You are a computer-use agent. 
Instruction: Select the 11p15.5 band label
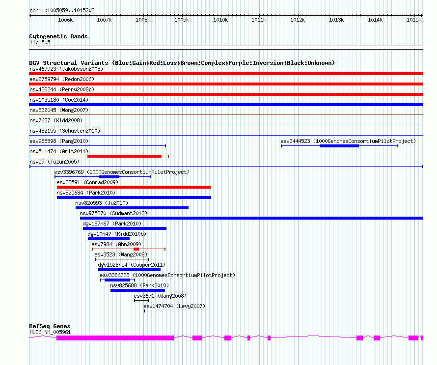point(40,42)
